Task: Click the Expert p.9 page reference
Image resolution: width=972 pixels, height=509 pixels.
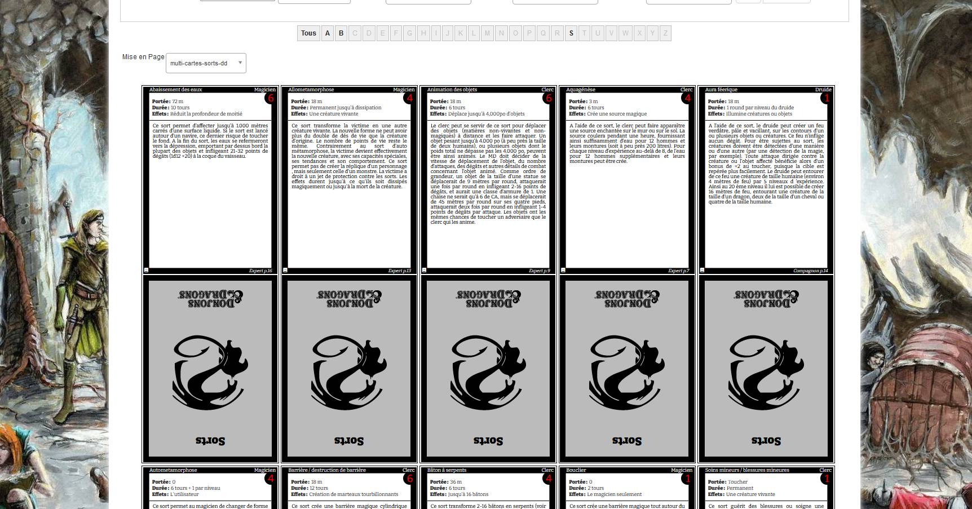Action: 540,271
